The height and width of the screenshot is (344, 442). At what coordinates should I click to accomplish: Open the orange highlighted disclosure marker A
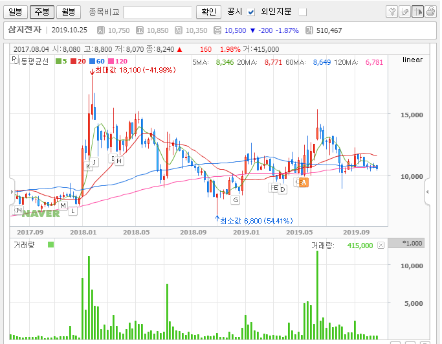tap(304, 182)
